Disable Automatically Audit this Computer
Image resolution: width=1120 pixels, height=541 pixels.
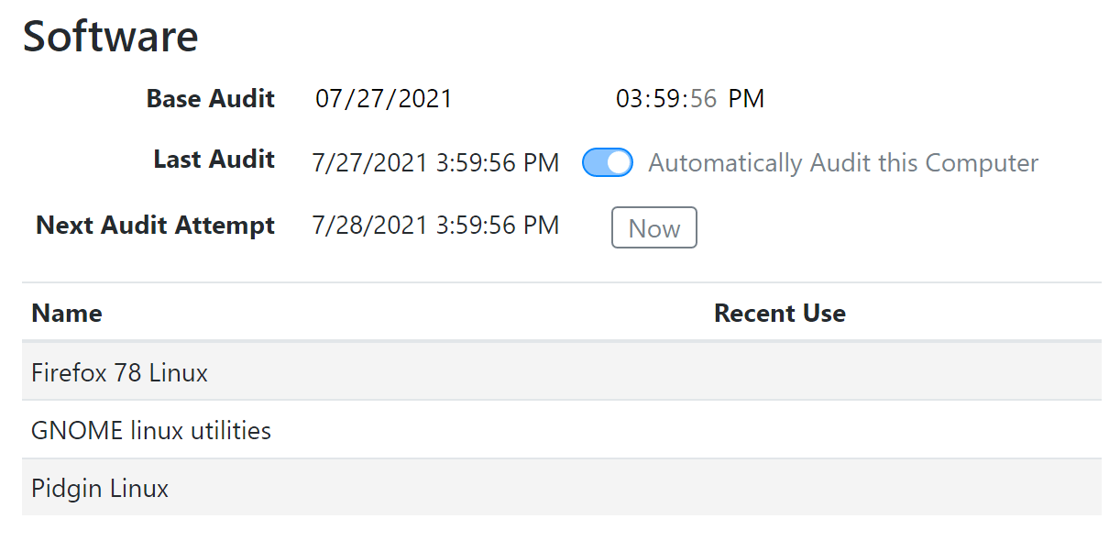click(x=607, y=162)
